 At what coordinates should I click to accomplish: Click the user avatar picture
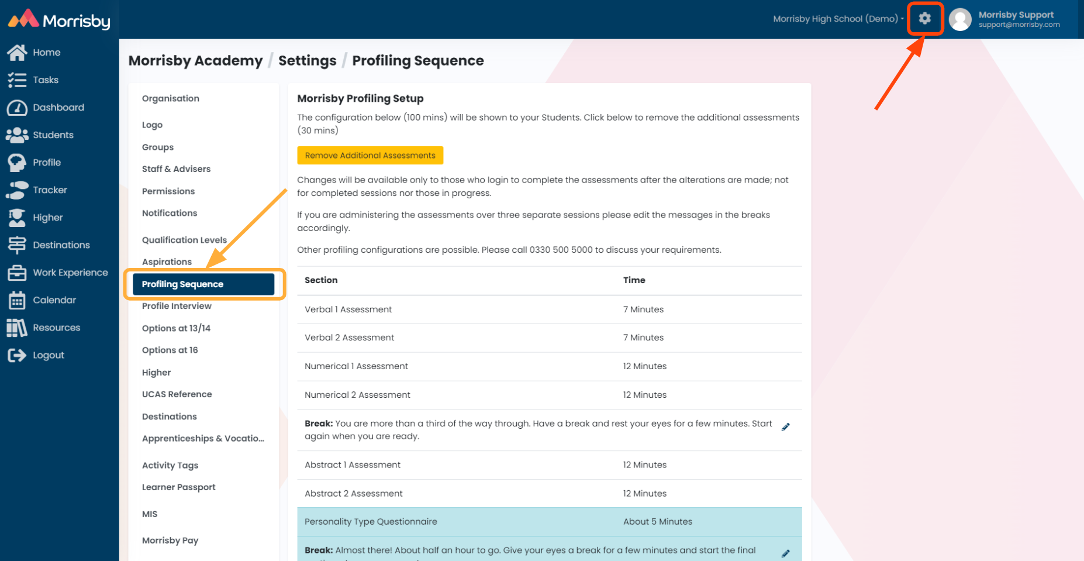(960, 19)
